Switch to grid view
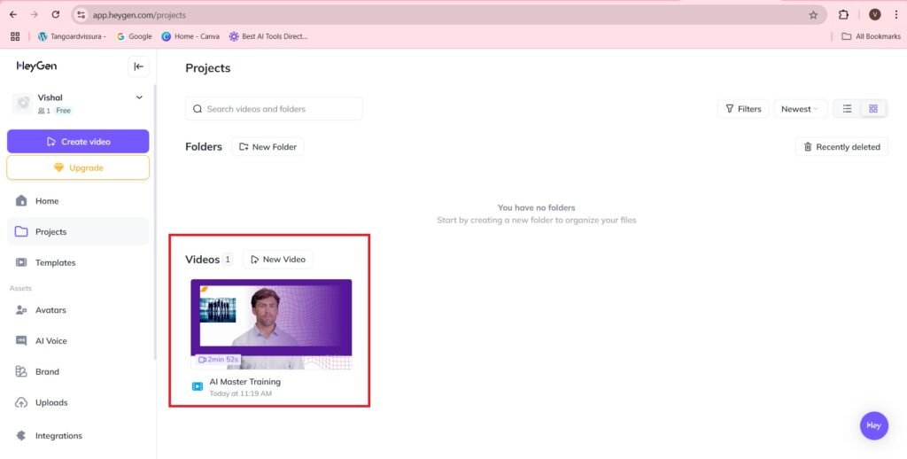 pyautogui.click(x=873, y=109)
